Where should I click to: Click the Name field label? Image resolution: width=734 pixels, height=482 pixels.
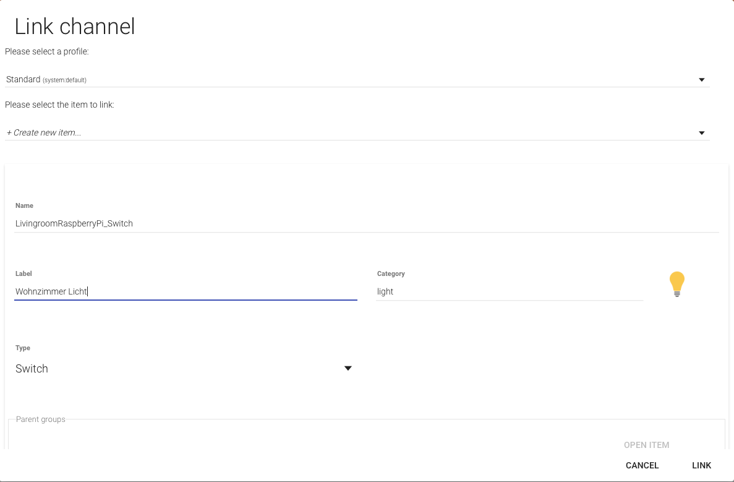tap(25, 205)
